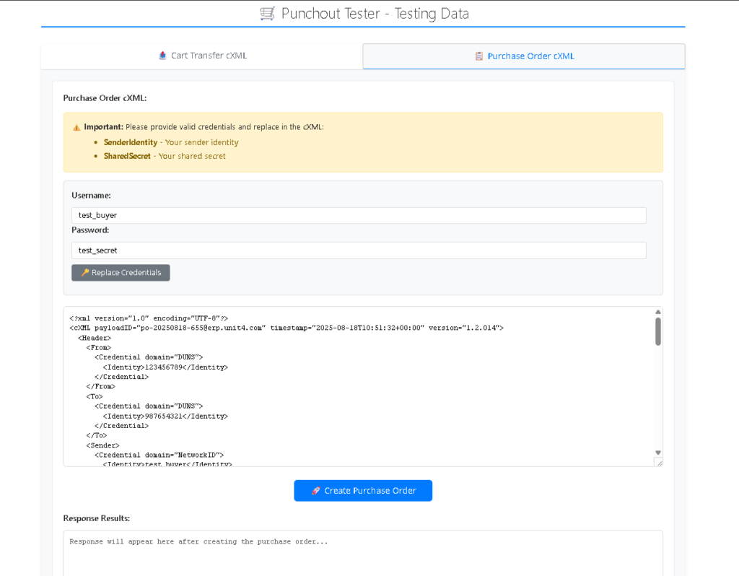Select the Purchase Order cXML tab
This screenshot has width=739, height=576.
click(524, 56)
